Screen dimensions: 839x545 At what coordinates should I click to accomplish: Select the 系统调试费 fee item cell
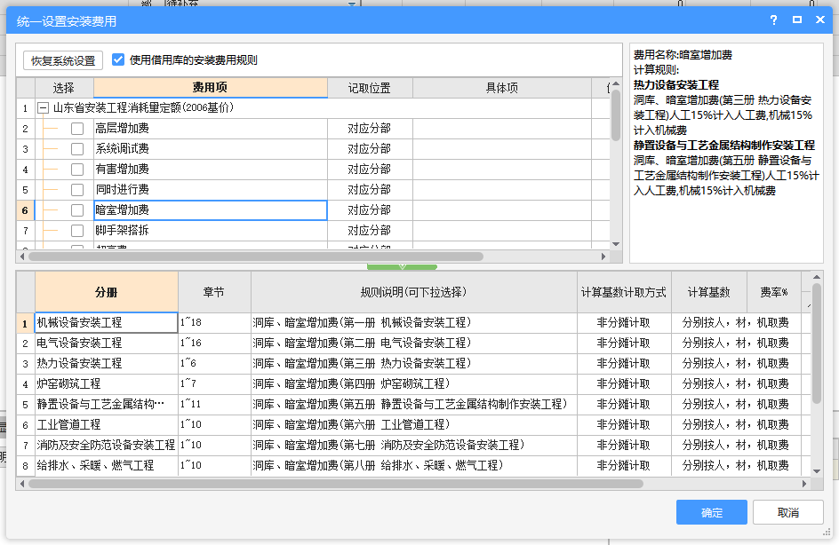point(211,148)
